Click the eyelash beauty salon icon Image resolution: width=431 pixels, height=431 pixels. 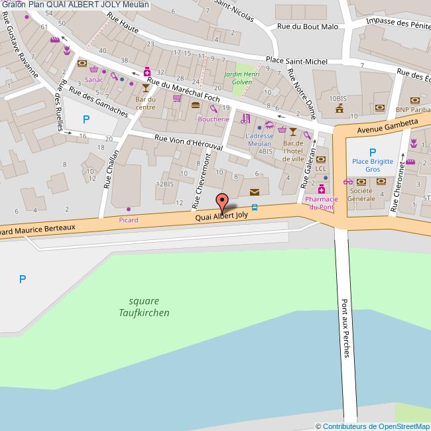click(x=270, y=125)
